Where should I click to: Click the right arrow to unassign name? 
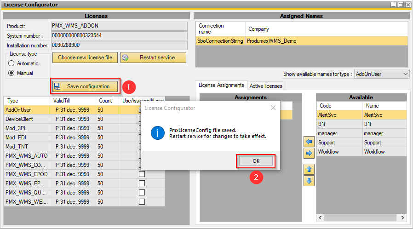tap(309, 153)
